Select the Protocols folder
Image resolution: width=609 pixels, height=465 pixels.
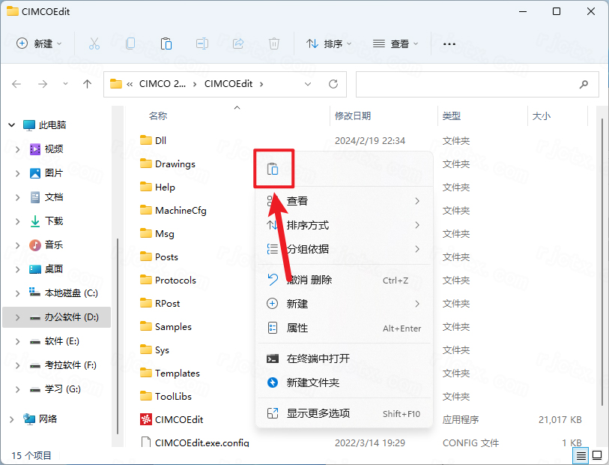click(x=168, y=280)
